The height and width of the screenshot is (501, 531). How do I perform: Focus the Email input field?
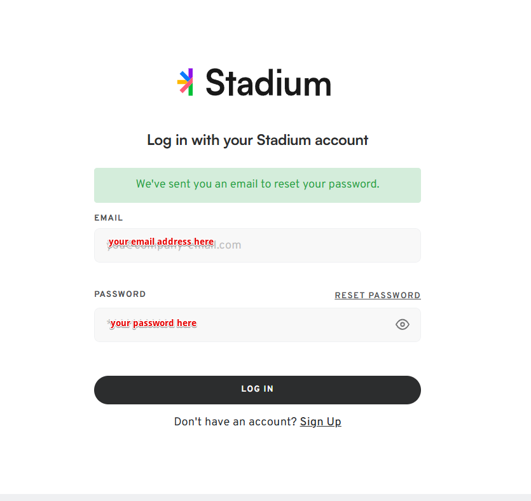[x=258, y=245]
